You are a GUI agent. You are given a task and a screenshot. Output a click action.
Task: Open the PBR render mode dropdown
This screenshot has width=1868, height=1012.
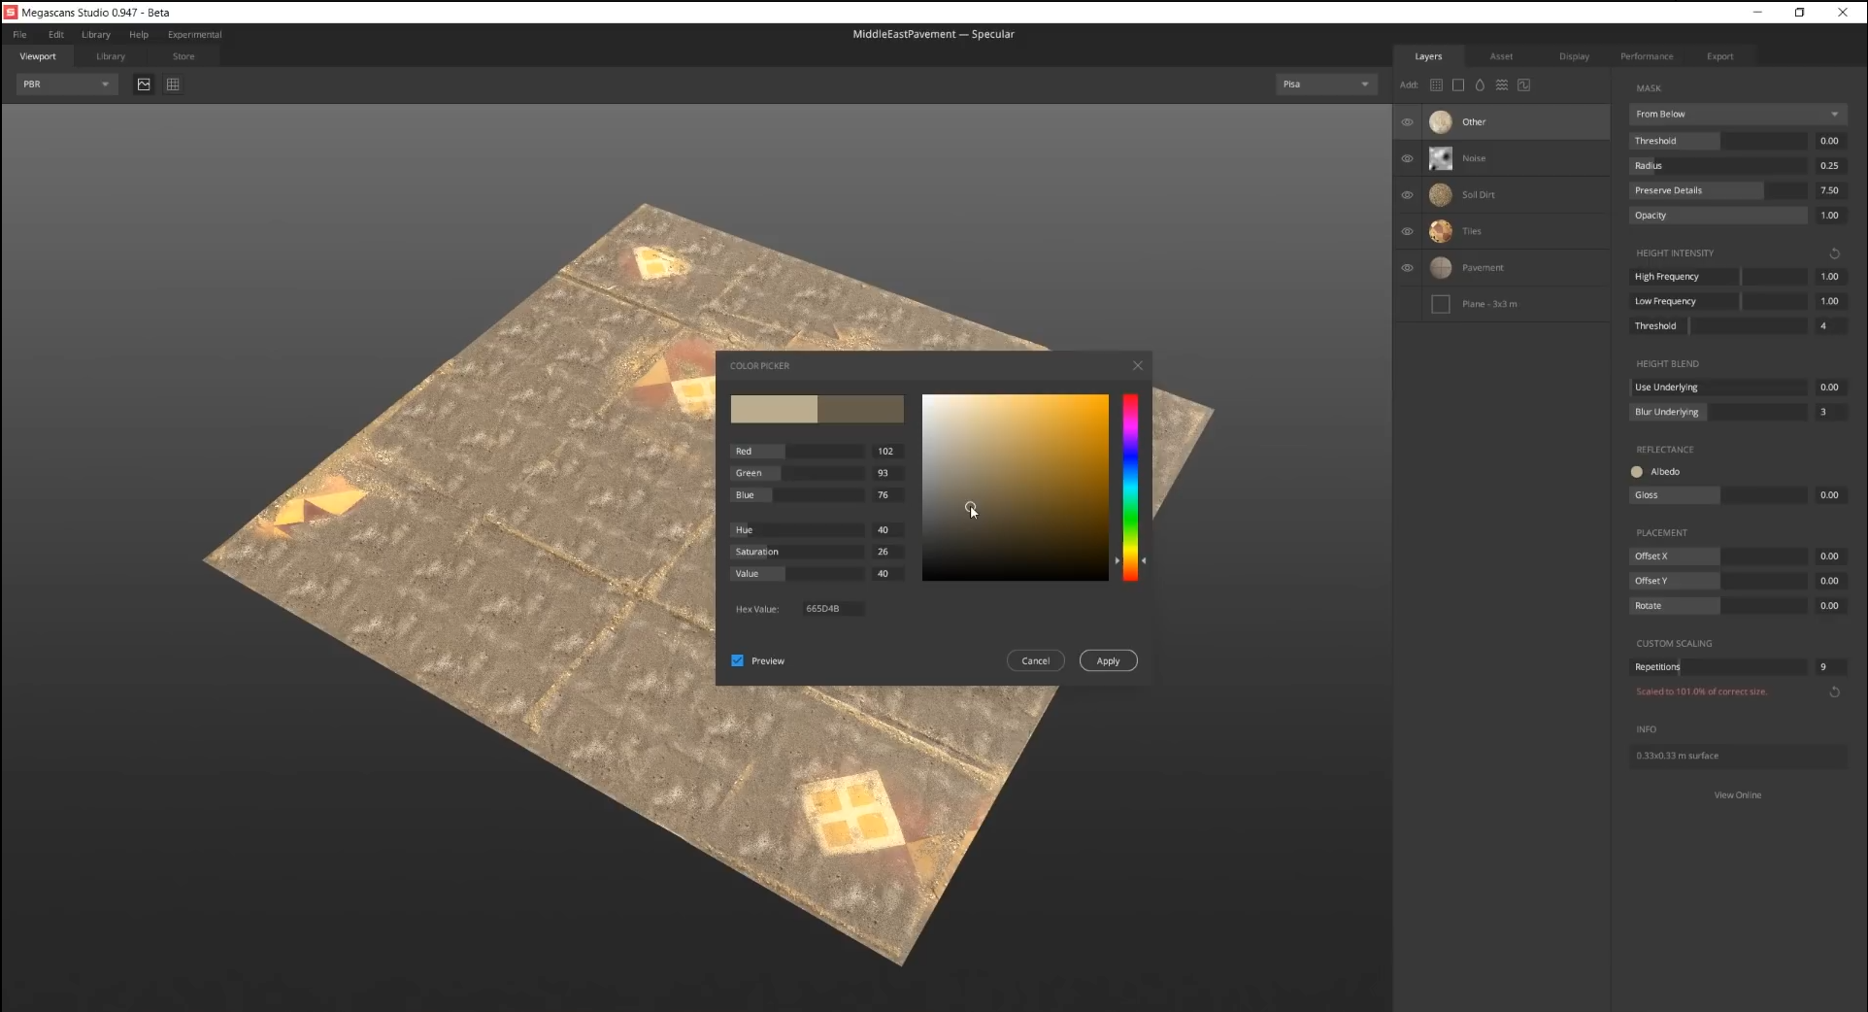point(66,84)
